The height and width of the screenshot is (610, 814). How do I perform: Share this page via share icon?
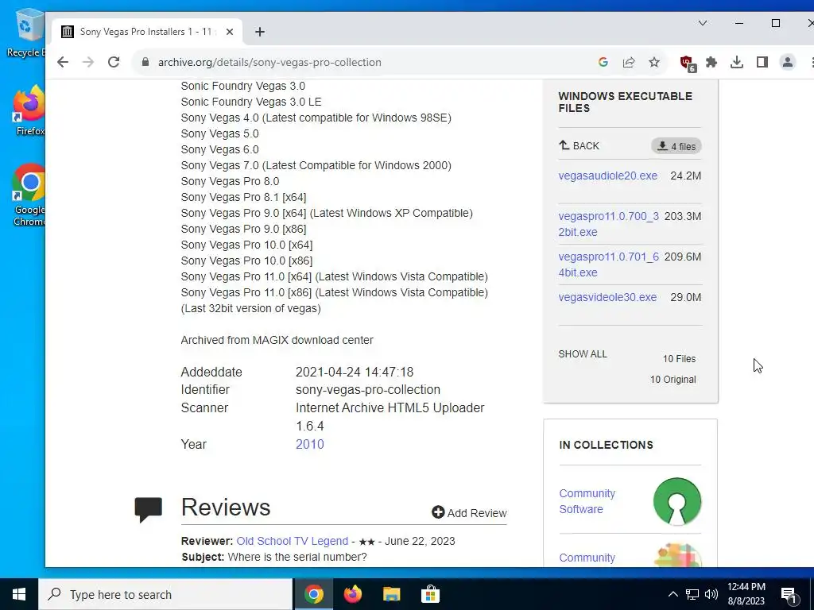point(629,62)
